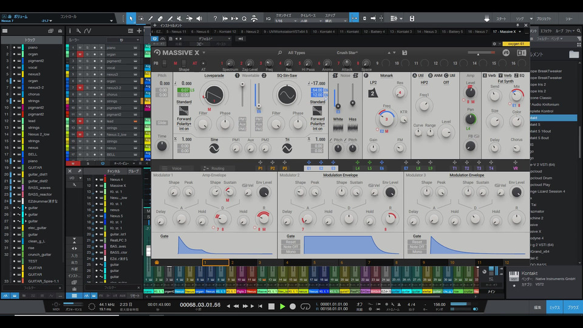
Task: Save the Massive X preset floppy icon
Action: coord(404,53)
